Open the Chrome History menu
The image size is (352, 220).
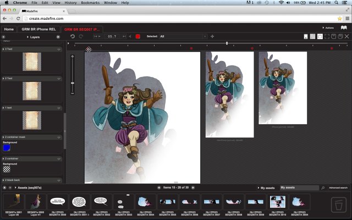click(70, 3)
